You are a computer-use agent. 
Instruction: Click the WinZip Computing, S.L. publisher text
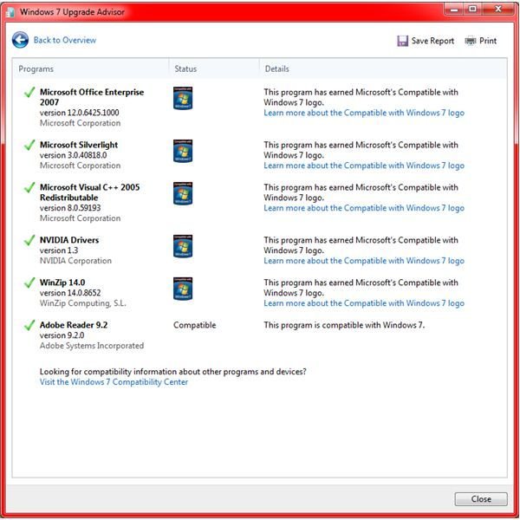pyautogui.click(x=83, y=303)
